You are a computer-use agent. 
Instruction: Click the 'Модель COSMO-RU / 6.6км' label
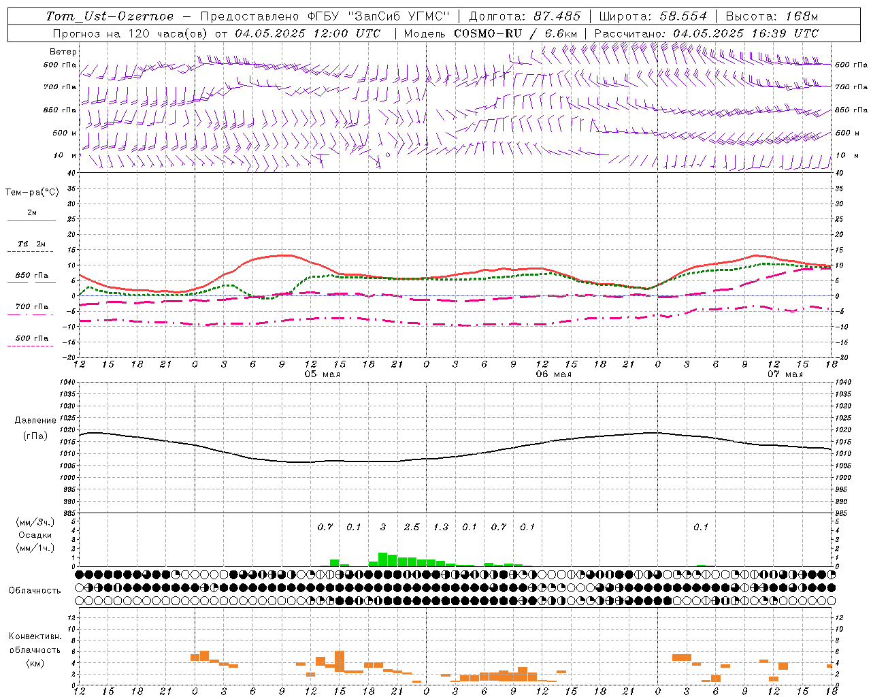coord(490,33)
